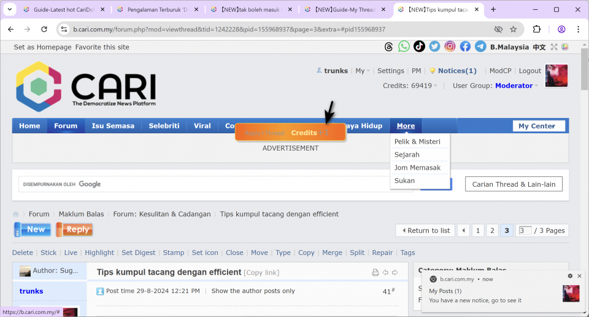Click the orange Reply button

[74, 229]
